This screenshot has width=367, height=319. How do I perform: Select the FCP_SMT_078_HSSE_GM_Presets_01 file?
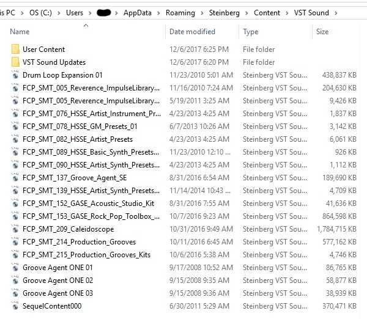(80, 127)
